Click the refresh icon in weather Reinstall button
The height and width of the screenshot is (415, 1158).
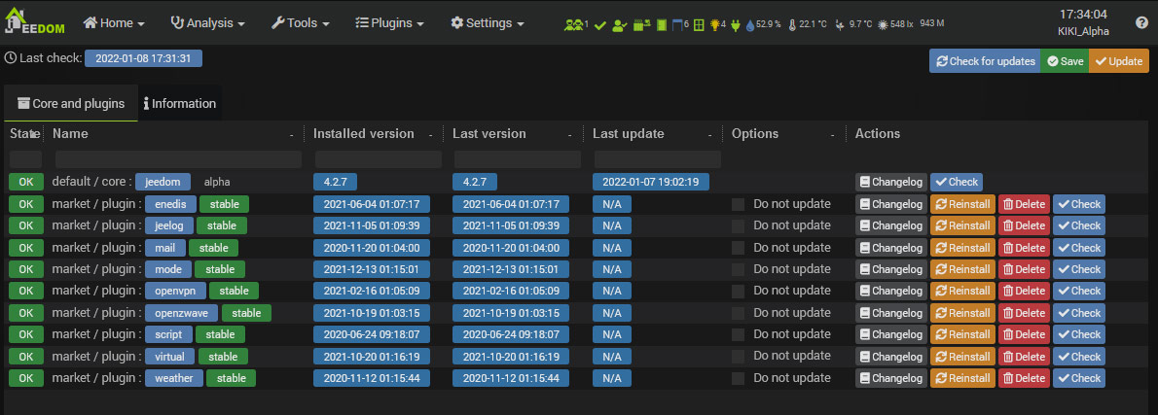point(940,378)
